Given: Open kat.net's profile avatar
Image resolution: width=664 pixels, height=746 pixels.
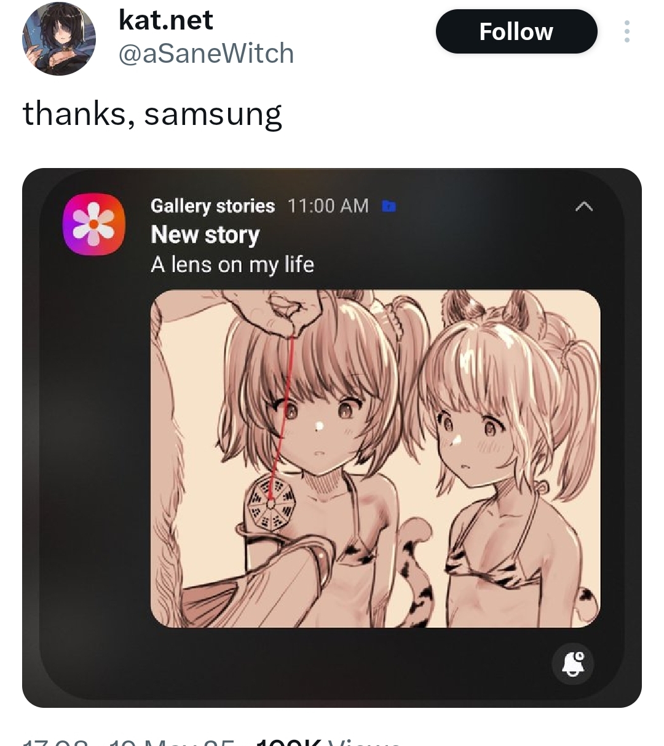Looking at the screenshot, I should coord(59,38).
